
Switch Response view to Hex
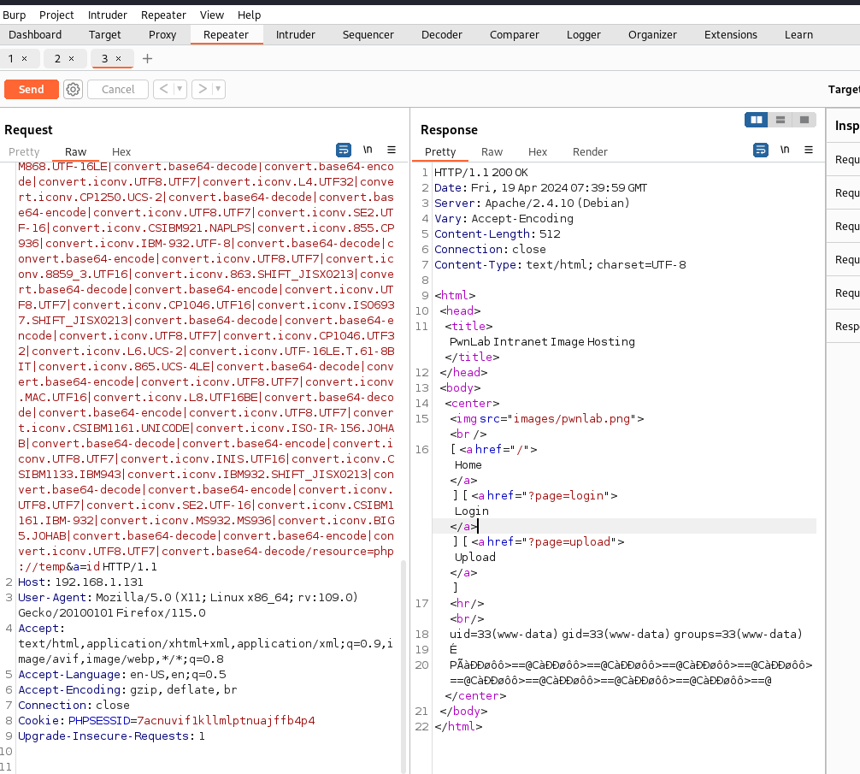click(538, 152)
